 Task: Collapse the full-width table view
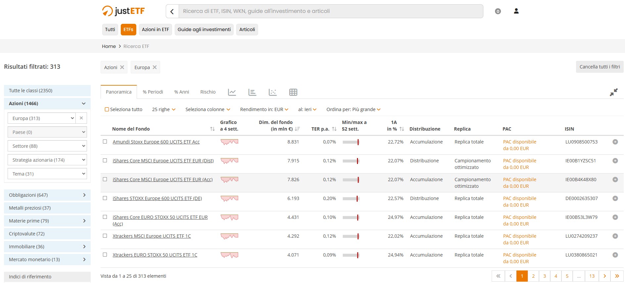click(x=614, y=92)
